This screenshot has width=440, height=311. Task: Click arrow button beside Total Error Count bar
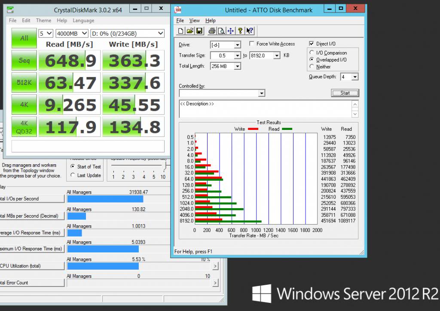[215, 283]
